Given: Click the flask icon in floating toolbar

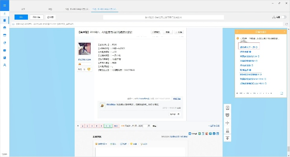Looking at the screenshot, I should [228, 131].
